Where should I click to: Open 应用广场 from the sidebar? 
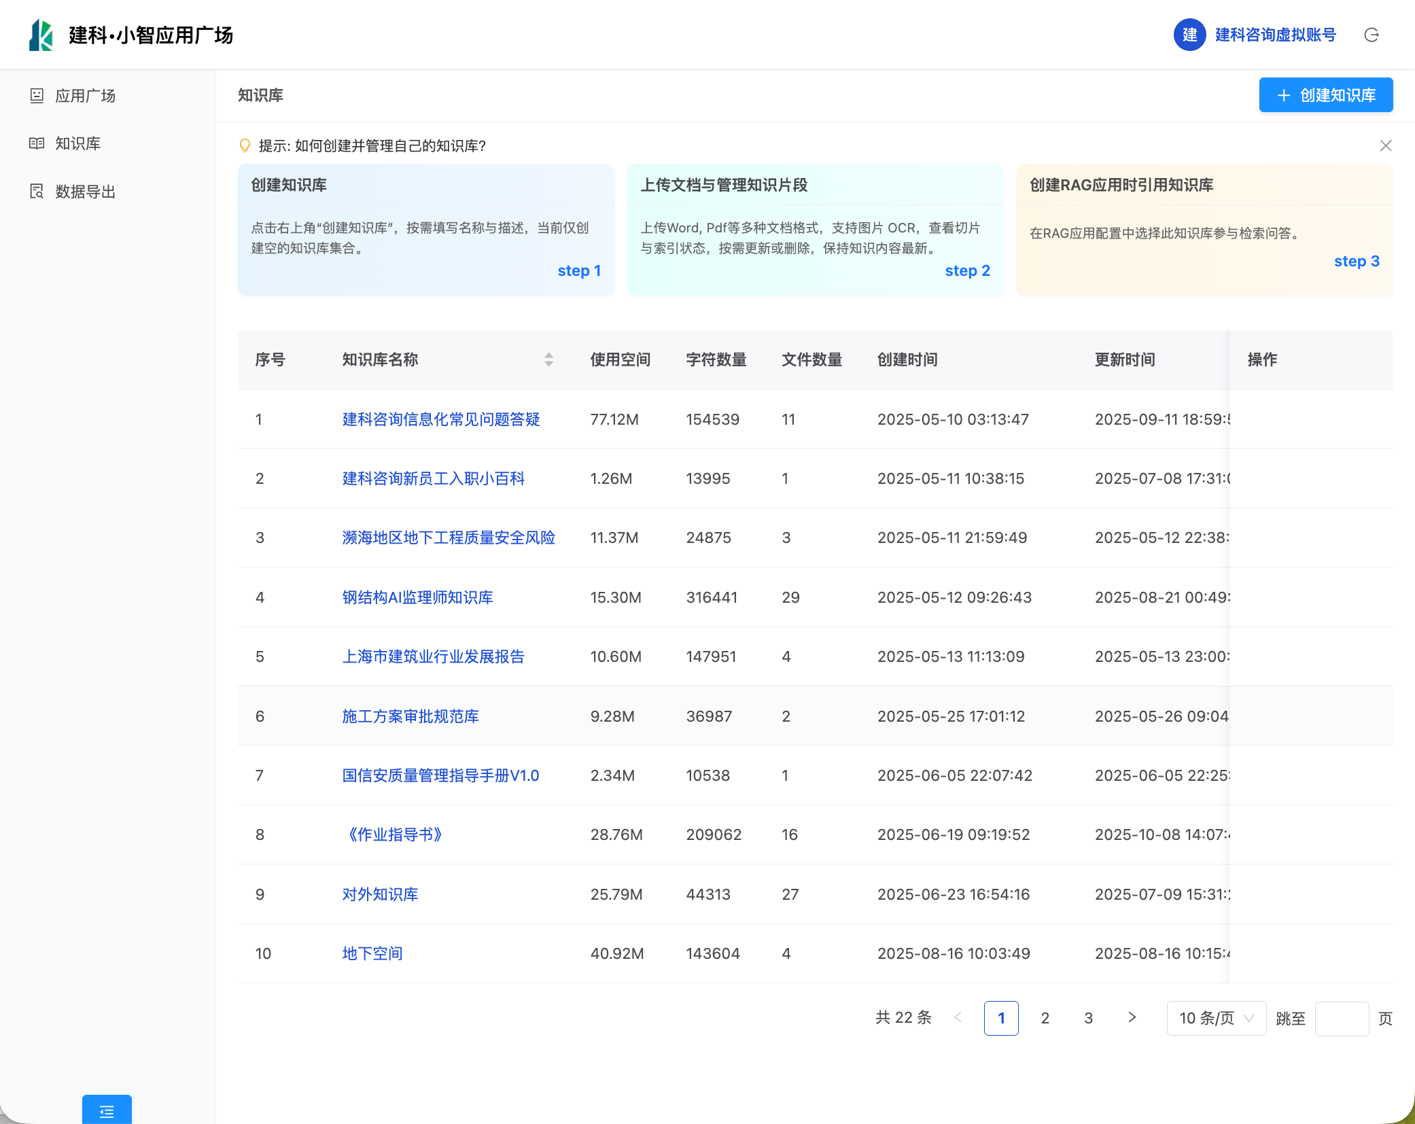(85, 96)
